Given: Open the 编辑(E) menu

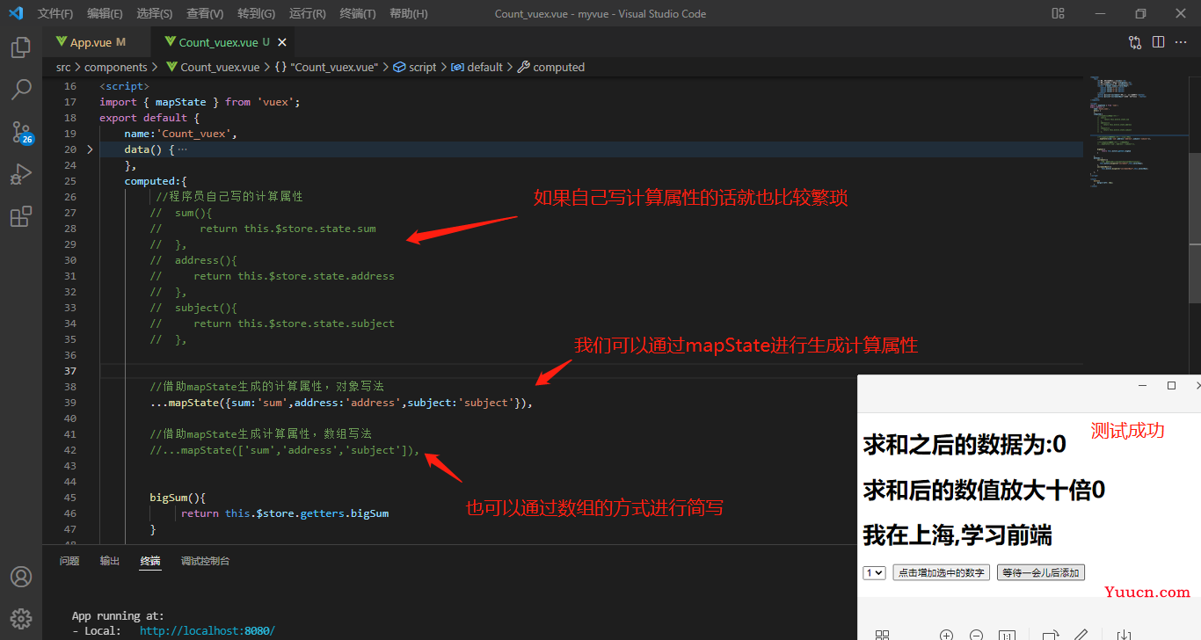Looking at the screenshot, I should click(105, 13).
